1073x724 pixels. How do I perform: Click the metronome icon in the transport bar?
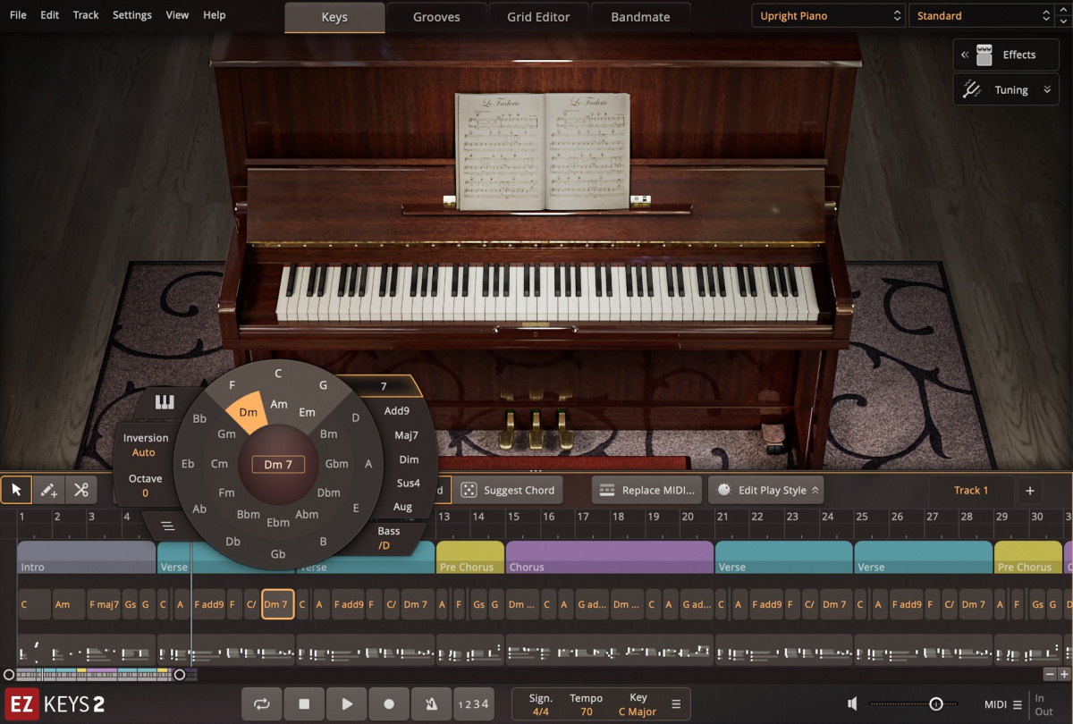432,703
